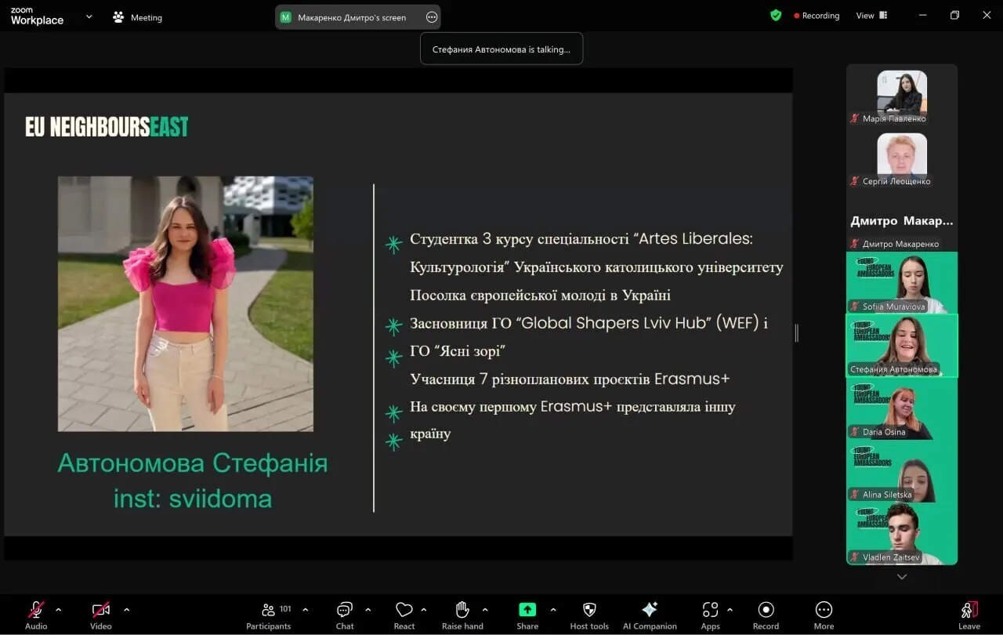The width and height of the screenshot is (1003, 635).
Task: Expand video options arrow next to Video
Action: click(x=126, y=609)
